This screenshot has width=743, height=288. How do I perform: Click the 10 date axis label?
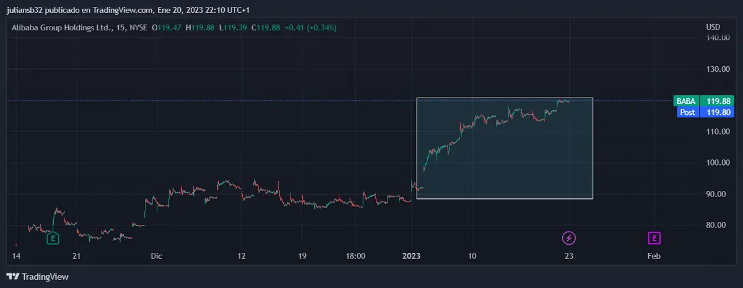point(472,256)
